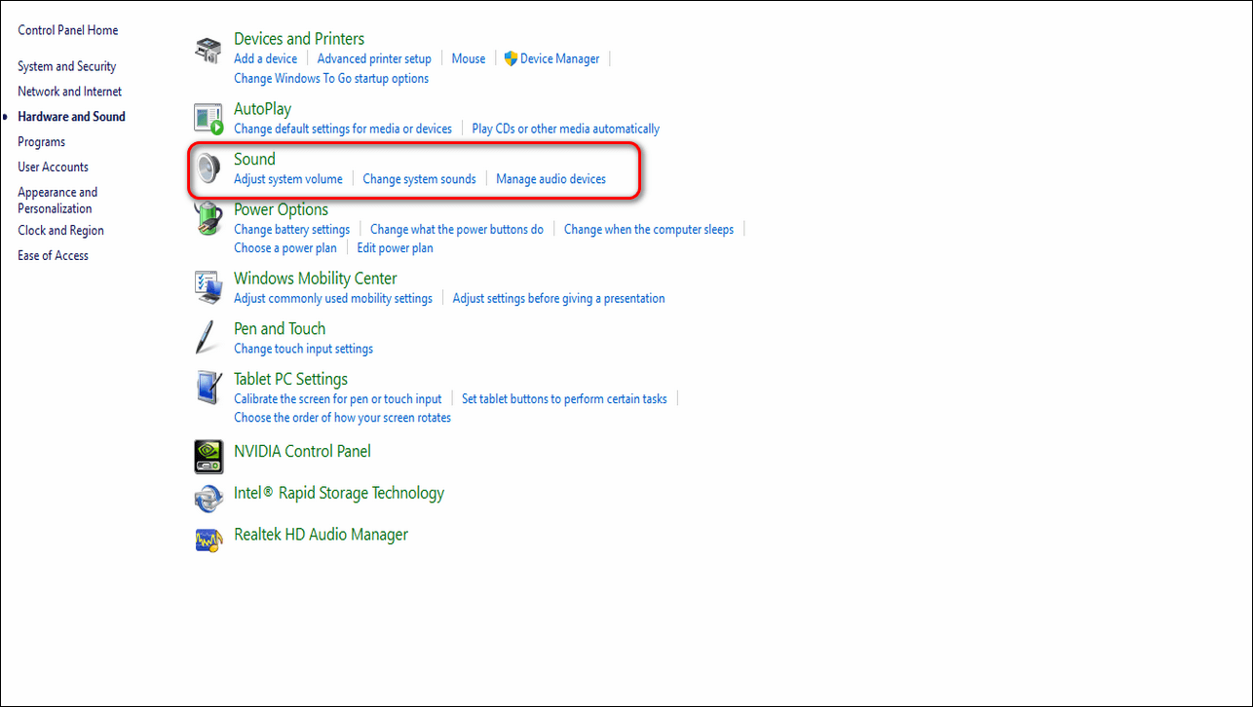Select the Power Options battery icon

209,220
